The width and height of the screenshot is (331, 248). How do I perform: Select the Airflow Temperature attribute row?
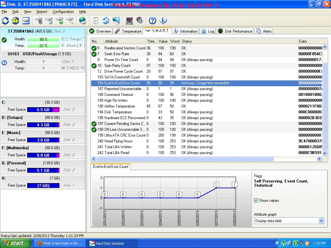(x=207, y=106)
